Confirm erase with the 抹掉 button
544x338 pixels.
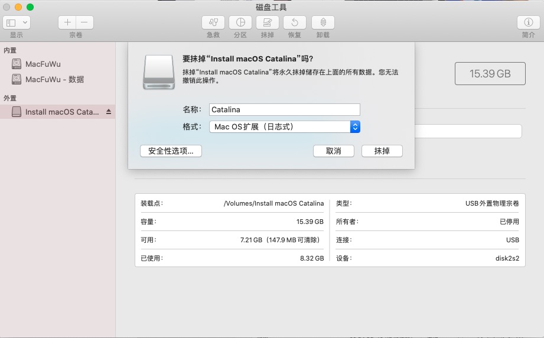point(382,151)
